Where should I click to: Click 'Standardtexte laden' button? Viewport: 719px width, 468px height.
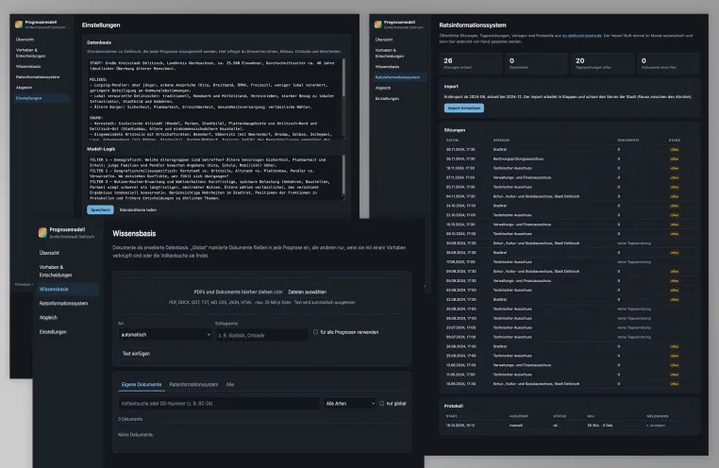[138, 209]
